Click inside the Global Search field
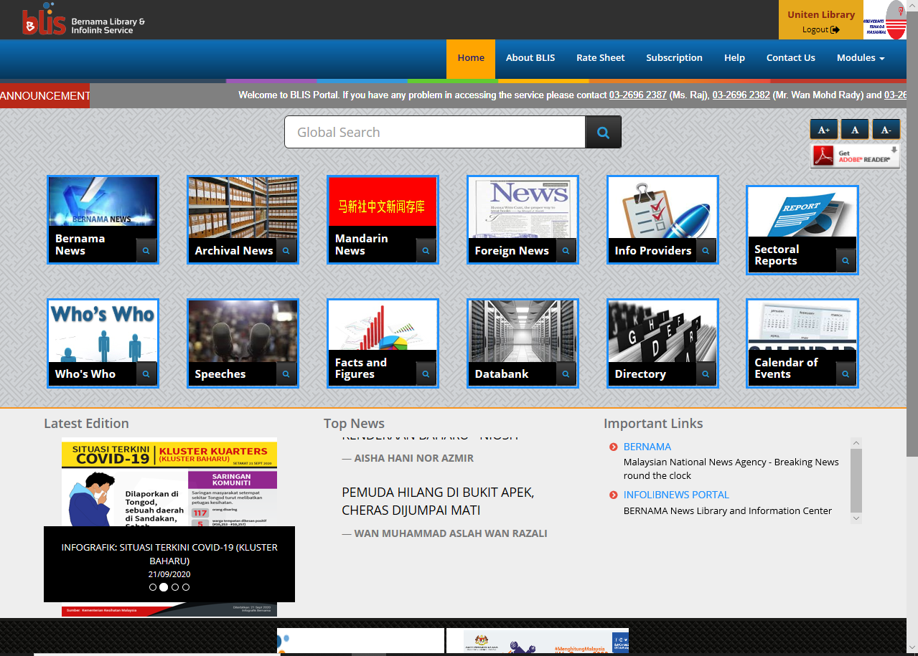The image size is (918, 656). point(435,132)
